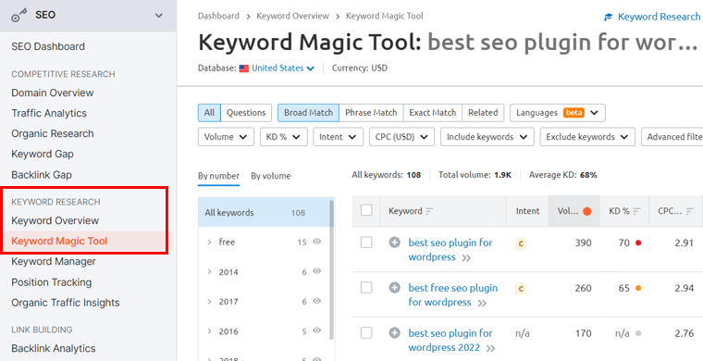This screenshot has width=703, height=361.
Task: Select Phrase Match tab
Action: click(371, 113)
